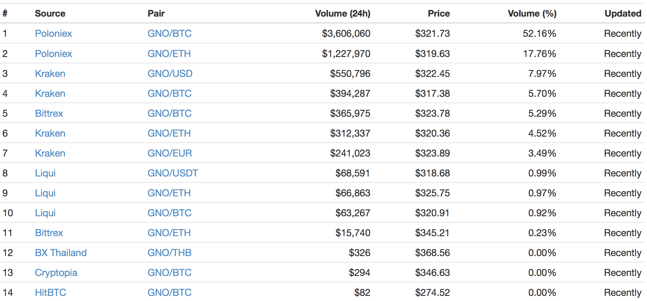Sort by Updated column header
The height and width of the screenshot is (301, 647).
[x=623, y=14]
